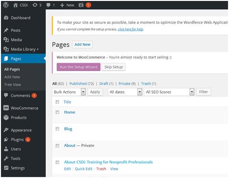This screenshot has height=178, width=229.
Task: Filter by Private pages
Action: pyautogui.click(x=124, y=84)
